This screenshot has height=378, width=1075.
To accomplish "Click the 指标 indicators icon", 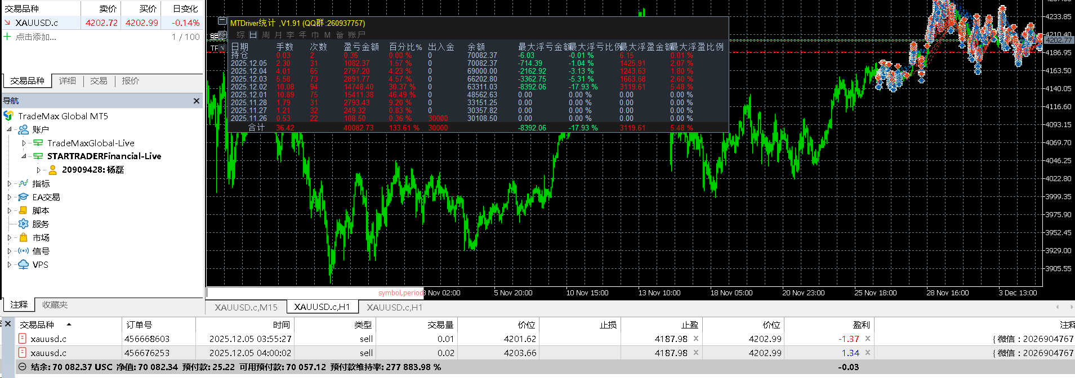I will point(24,183).
